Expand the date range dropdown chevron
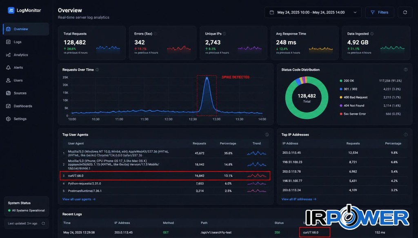Viewport: 418px width, 238px height. 355,12
